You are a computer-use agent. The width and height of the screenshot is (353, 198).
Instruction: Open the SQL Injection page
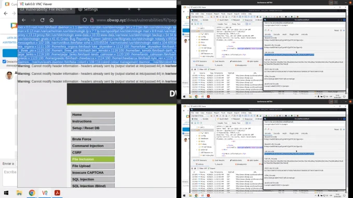[93, 179]
